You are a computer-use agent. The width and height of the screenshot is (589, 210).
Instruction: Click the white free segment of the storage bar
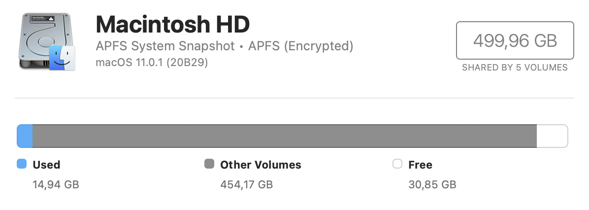pos(552,136)
